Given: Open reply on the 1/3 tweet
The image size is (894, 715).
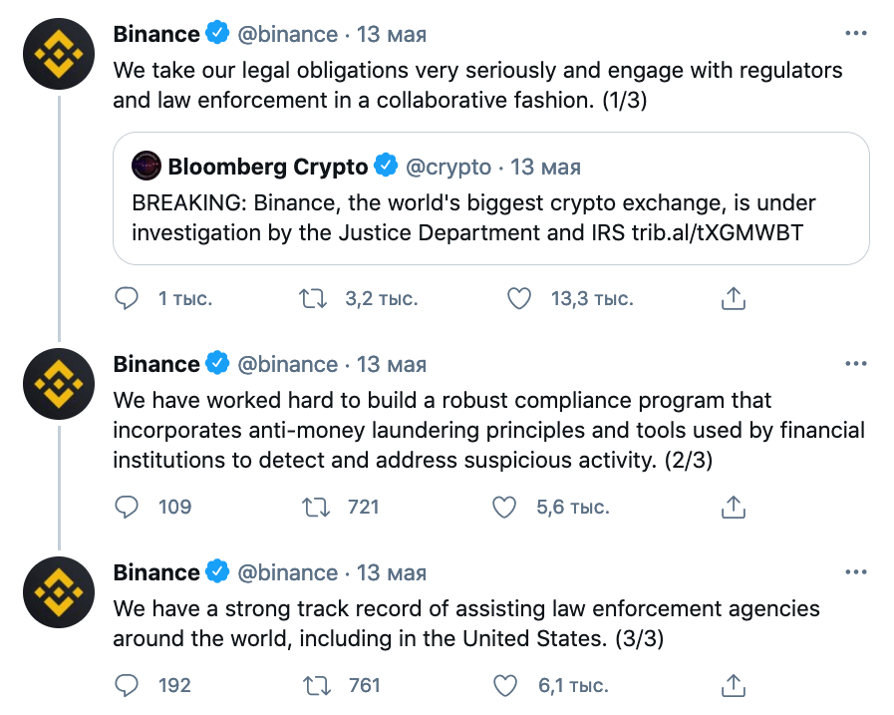Looking at the screenshot, I should pos(127,298).
